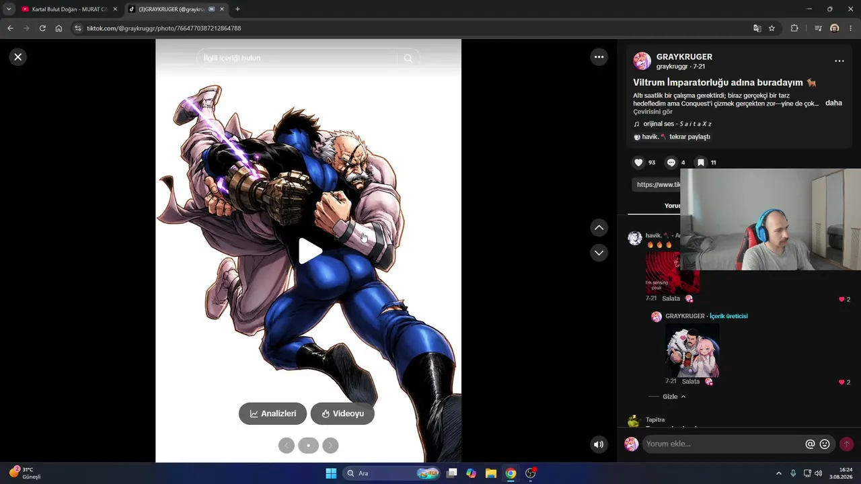Open the post options three-dot menu by GRAYKRUGER
Viewport: 861px width, 484px height.
click(839, 61)
